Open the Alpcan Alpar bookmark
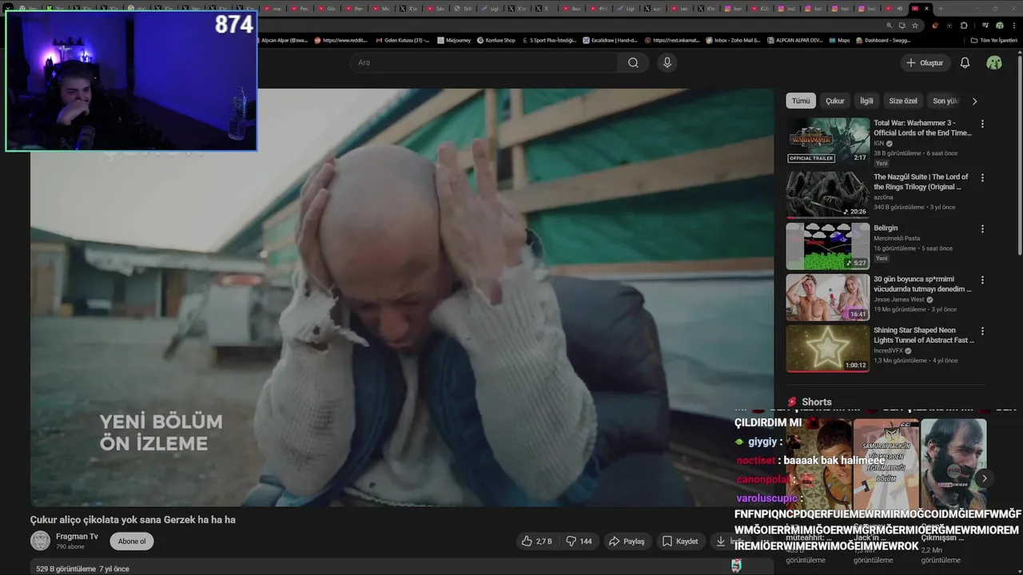This screenshot has height=575, width=1023. (283, 40)
